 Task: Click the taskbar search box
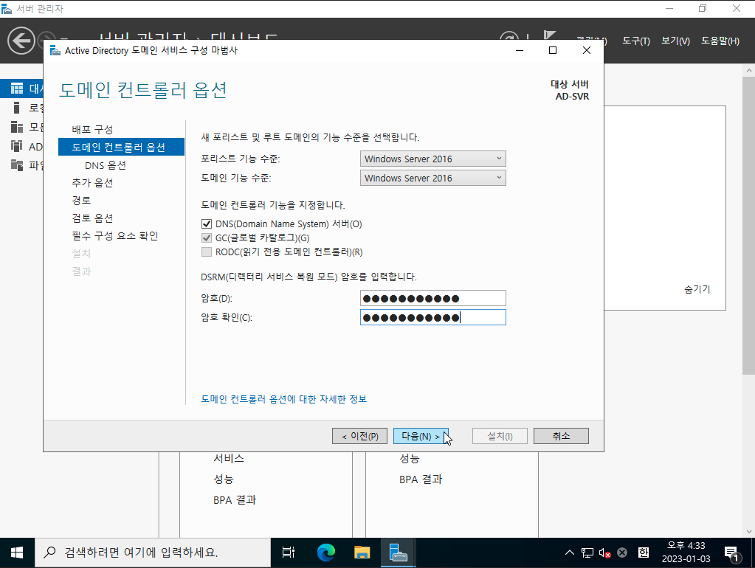pyautogui.click(x=153, y=553)
